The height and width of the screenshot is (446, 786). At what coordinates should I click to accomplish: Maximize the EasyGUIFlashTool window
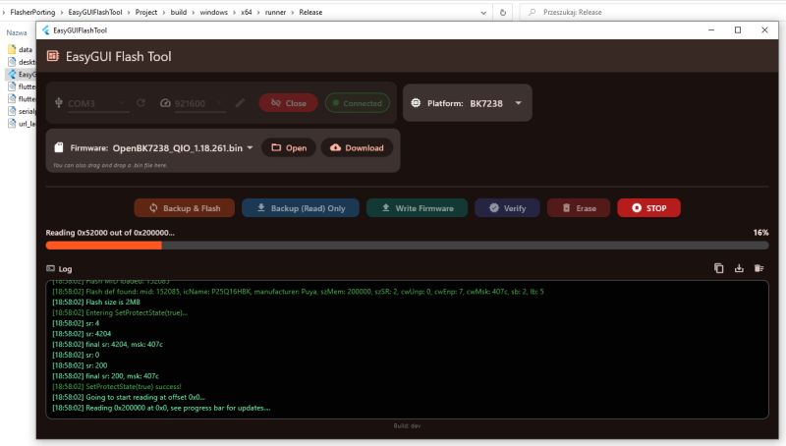738,30
